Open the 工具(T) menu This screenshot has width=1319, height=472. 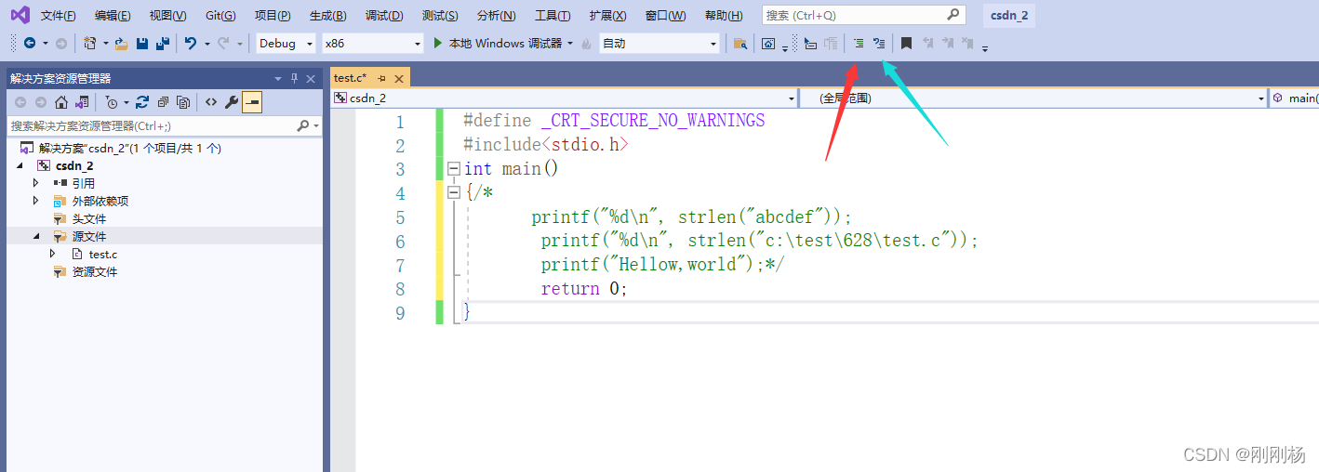coord(553,16)
